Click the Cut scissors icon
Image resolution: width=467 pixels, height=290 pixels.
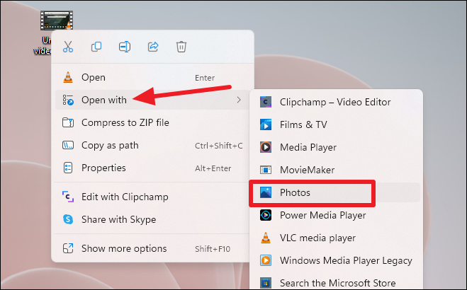click(x=68, y=47)
